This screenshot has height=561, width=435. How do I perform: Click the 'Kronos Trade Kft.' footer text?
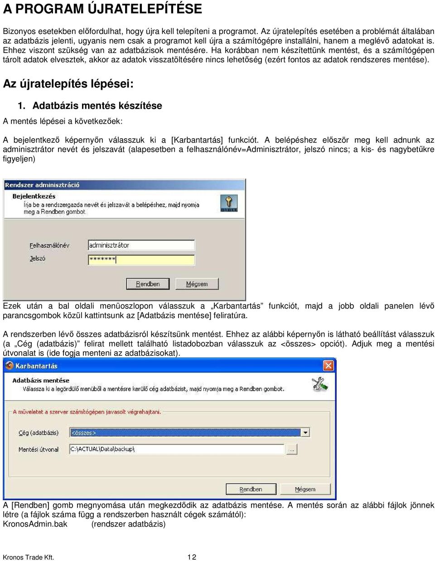click(x=29, y=557)
